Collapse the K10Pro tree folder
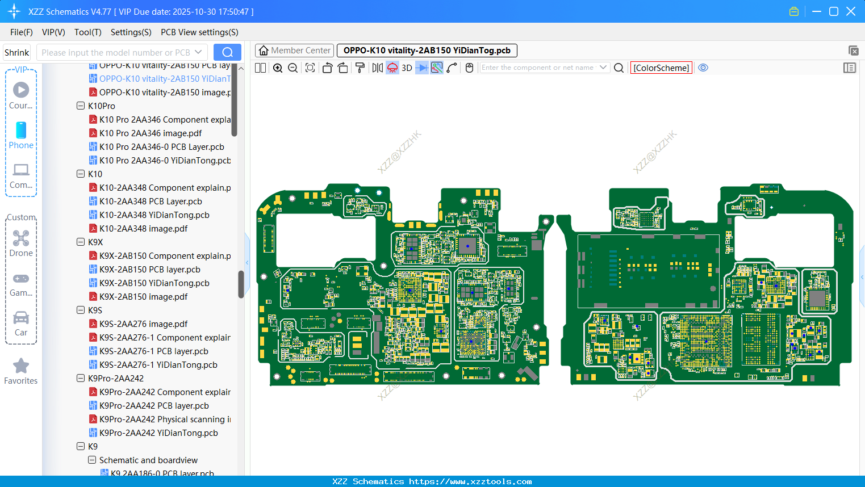Viewport: 865px width, 487px height. (81, 106)
